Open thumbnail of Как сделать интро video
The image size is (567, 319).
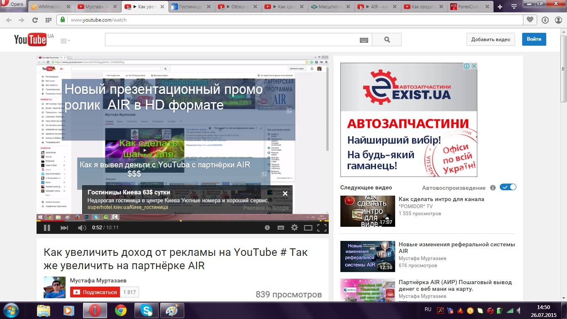coord(368,211)
